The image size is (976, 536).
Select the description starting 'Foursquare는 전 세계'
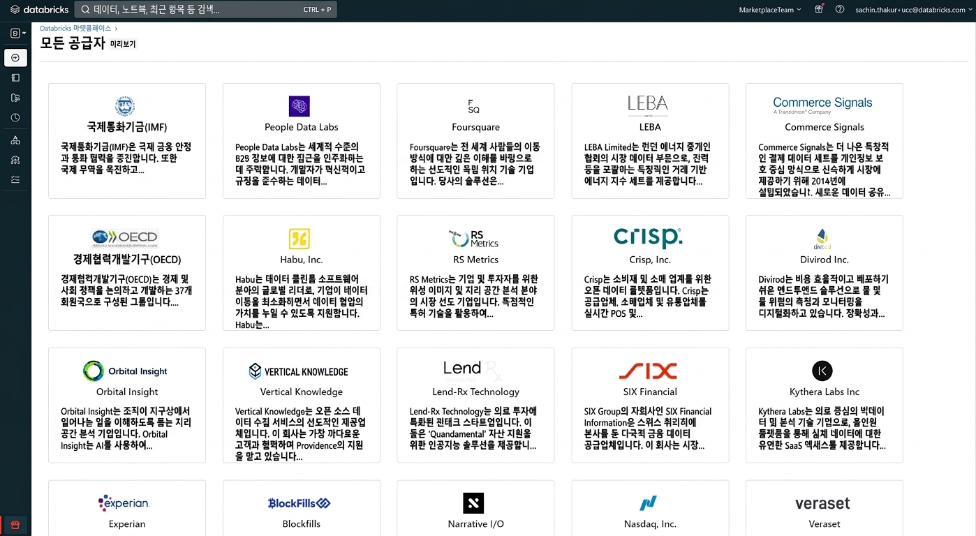point(475,164)
